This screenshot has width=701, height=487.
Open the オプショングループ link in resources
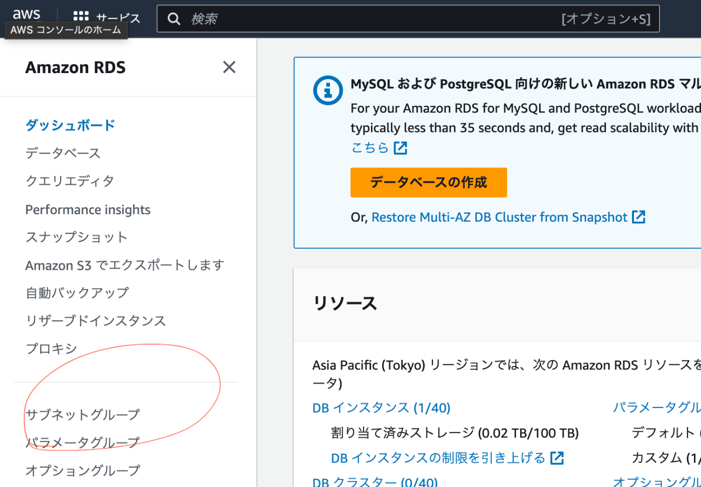click(657, 481)
